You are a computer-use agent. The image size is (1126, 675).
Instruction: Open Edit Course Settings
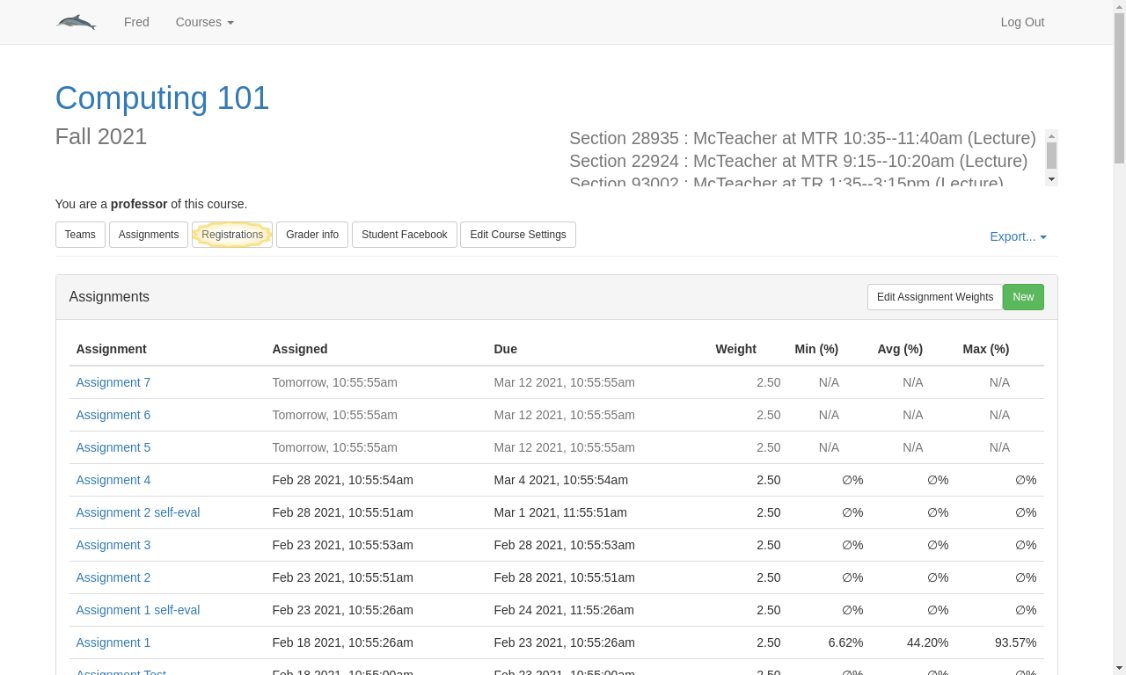click(x=518, y=235)
